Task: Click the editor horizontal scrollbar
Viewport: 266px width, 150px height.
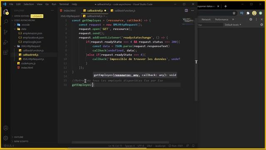Action: [x=120, y=142]
